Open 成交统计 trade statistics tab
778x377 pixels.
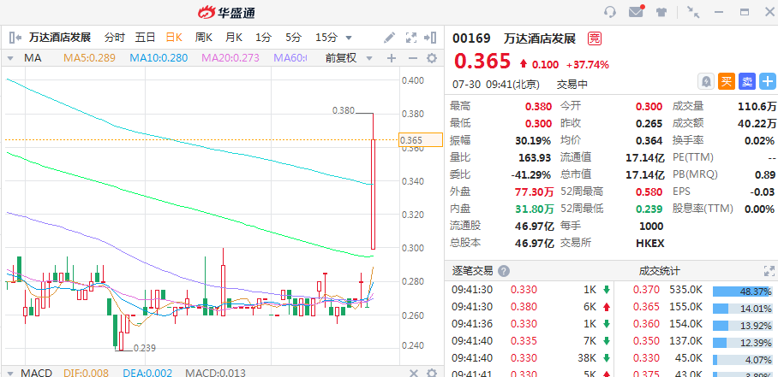[660, 271]
